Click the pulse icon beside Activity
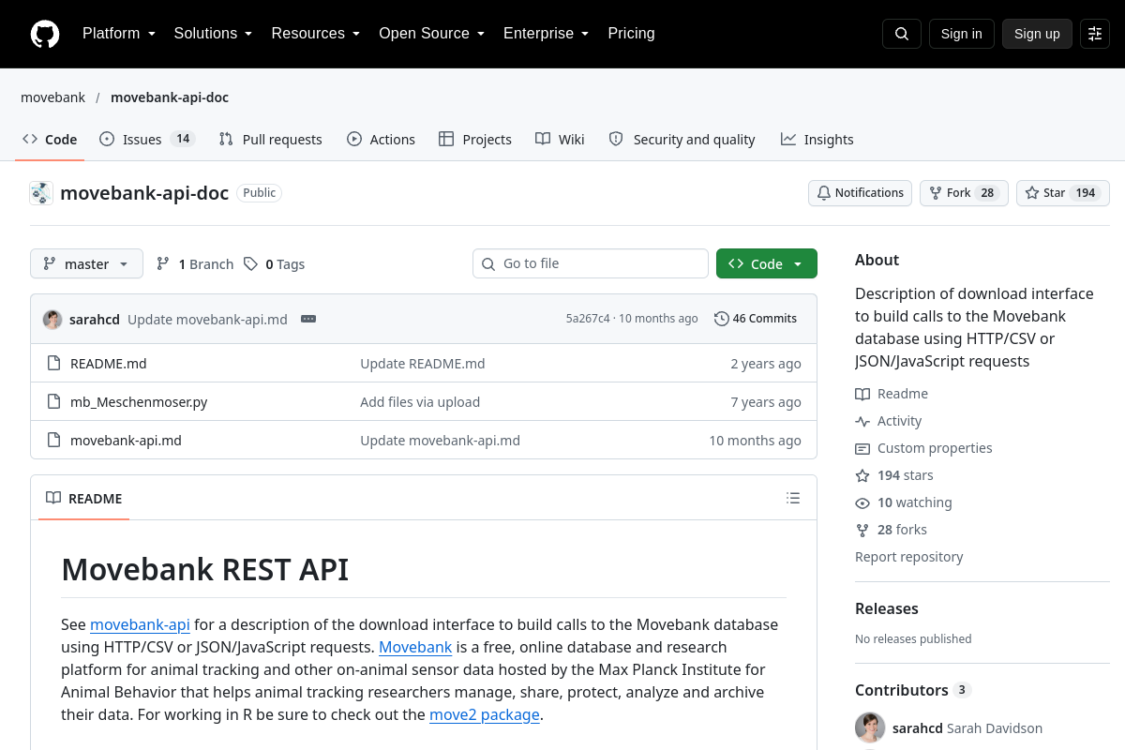This screenshot has width=1125, height=750. point(862,421)
